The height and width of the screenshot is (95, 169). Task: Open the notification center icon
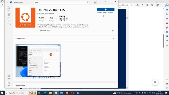coord(166,93)
